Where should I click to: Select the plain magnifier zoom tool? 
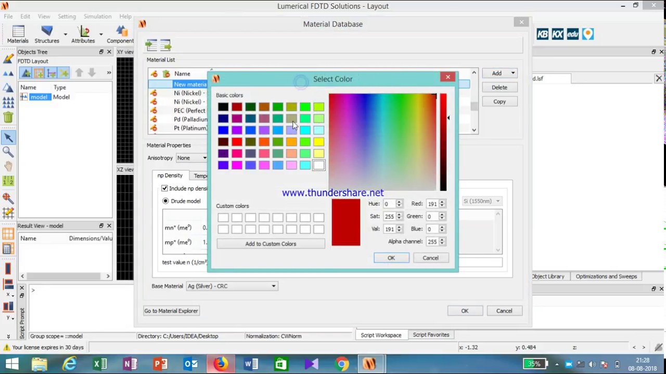tap(8, 152)
